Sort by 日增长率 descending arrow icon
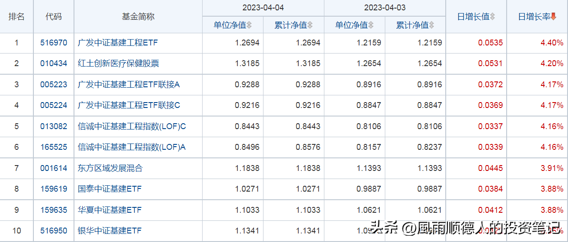The width and height of the screenshot is (568, 242). [554, 17]
